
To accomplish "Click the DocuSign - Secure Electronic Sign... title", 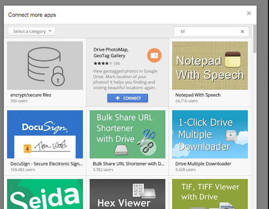I will click(x=47, y=164).
